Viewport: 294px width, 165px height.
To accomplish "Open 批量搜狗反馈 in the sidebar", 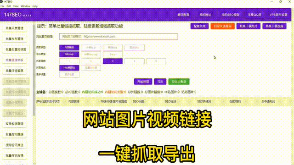I will click(14, 155).
